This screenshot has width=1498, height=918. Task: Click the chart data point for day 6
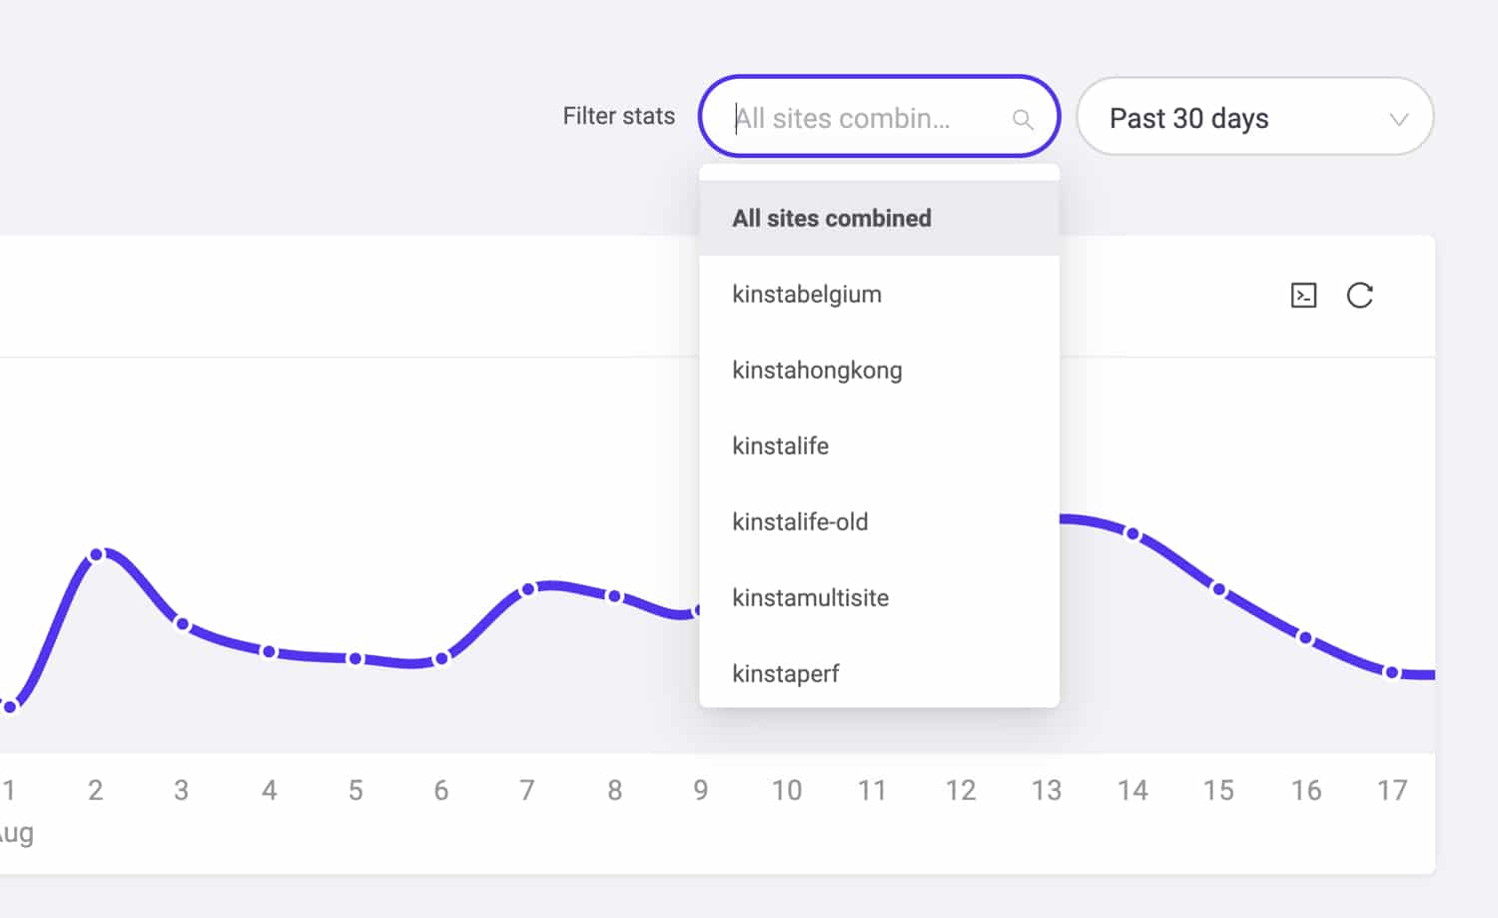coord(441,658)
